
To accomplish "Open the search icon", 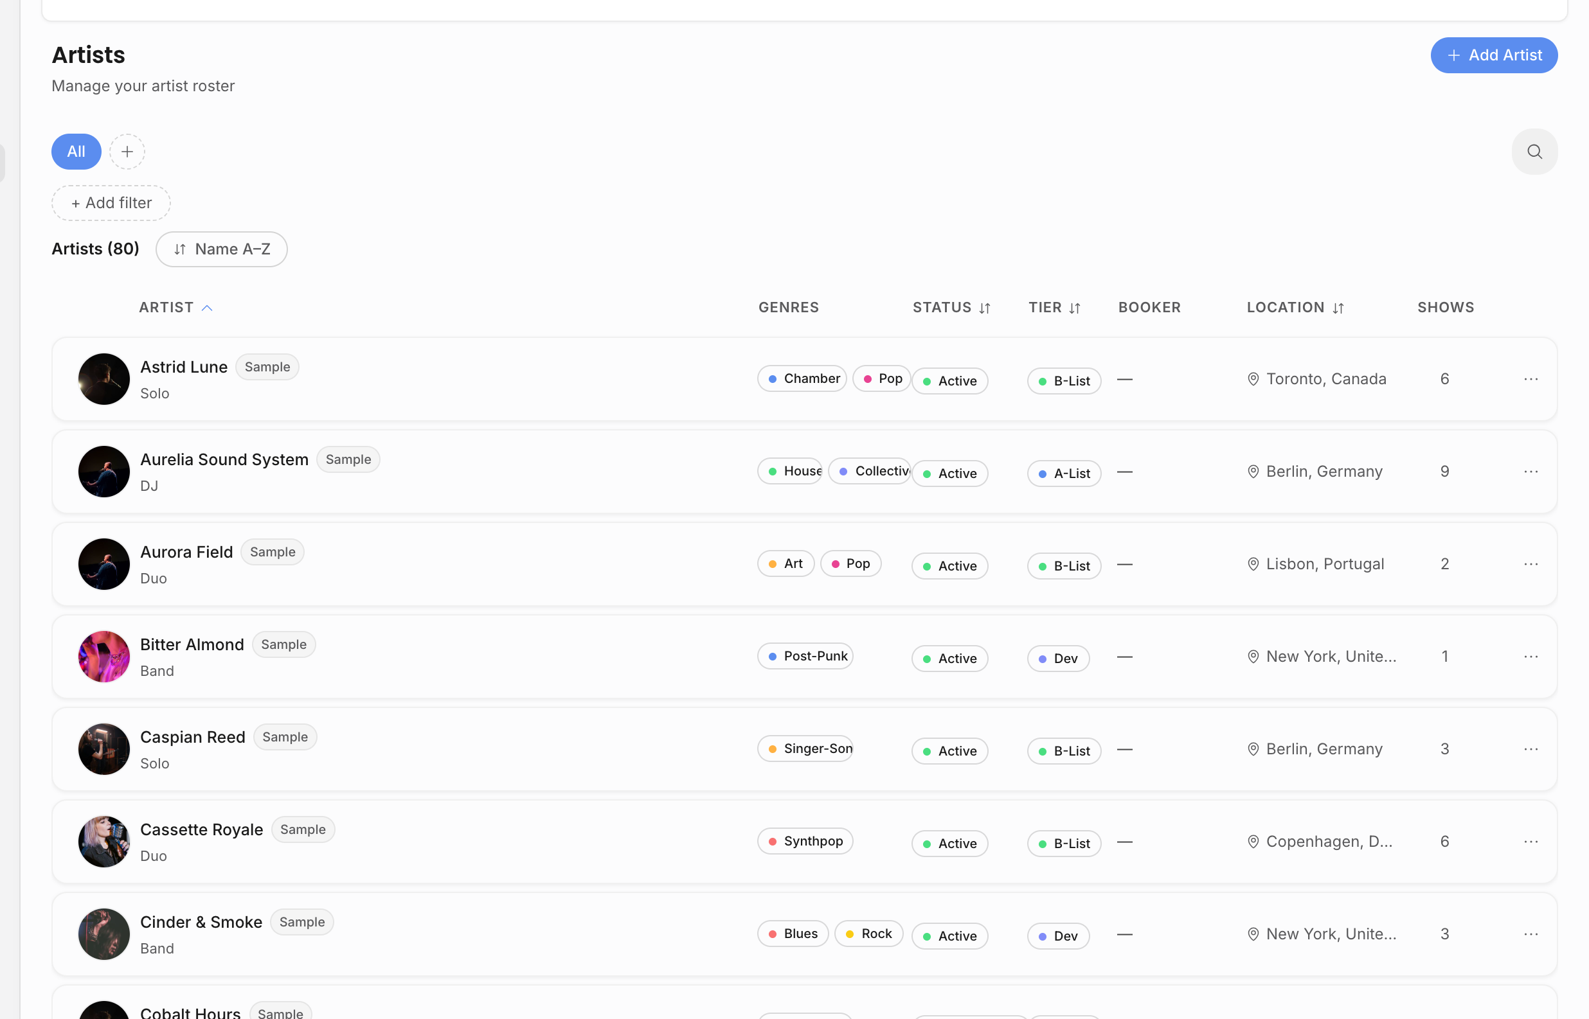I will (x=1534, y=152).
